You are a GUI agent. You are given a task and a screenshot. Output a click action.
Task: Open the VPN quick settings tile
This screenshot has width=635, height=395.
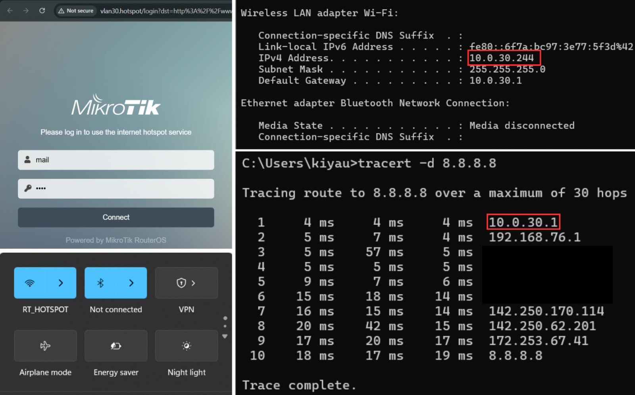(x=187, y=283)
